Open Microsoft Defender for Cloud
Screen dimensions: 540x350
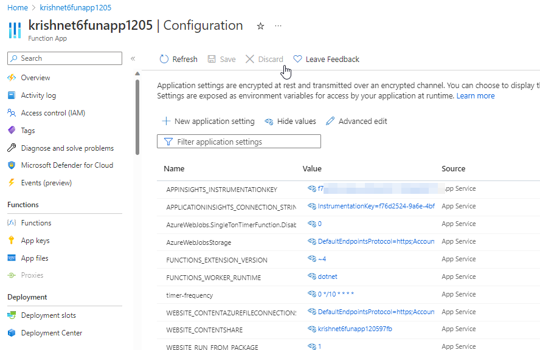pyautogui.click(x=67, y=165)
